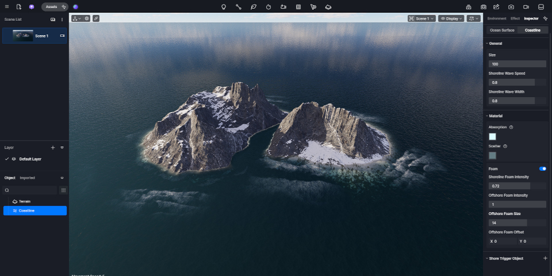
Task: Click the camera icon in top-right toolbar
Action: coord(511,7)
